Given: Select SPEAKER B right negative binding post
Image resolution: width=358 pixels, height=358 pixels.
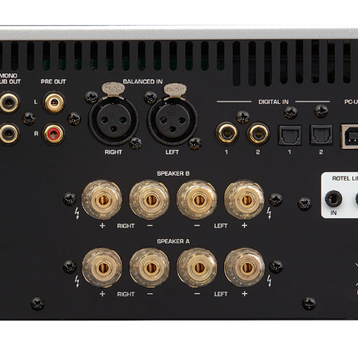Looking at the screenshot, I should tap(150, 200).
